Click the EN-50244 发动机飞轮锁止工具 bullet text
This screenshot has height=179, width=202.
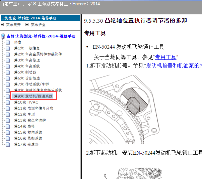click(x=128, y=47)
